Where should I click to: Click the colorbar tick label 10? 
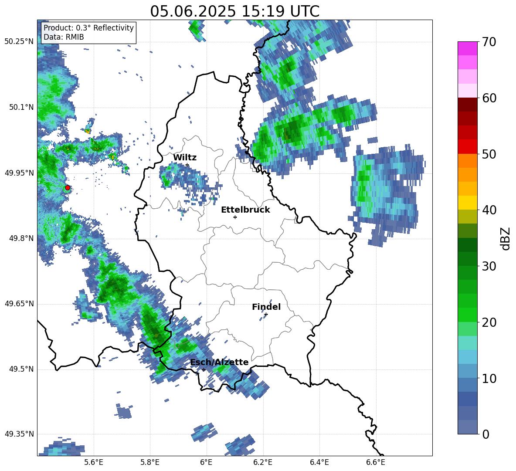pyautogui.click(x=489, y=379)
